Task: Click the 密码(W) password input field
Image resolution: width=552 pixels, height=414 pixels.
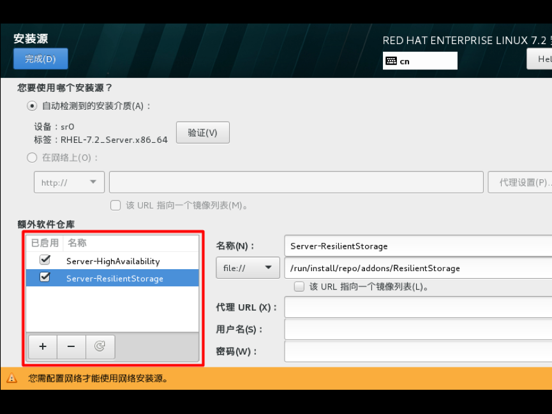Action: click(418, 351)
